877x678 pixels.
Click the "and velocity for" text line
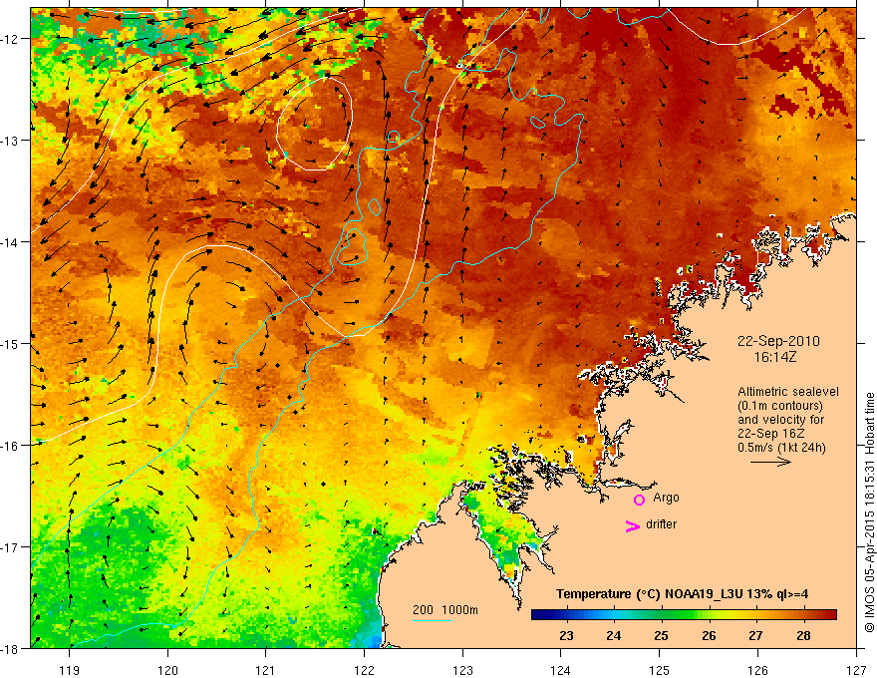780,420
